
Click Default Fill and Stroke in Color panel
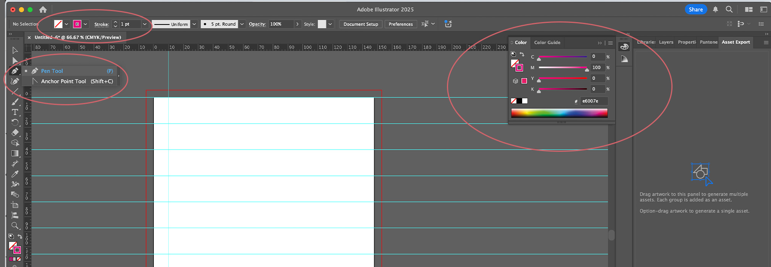point(513,54)
